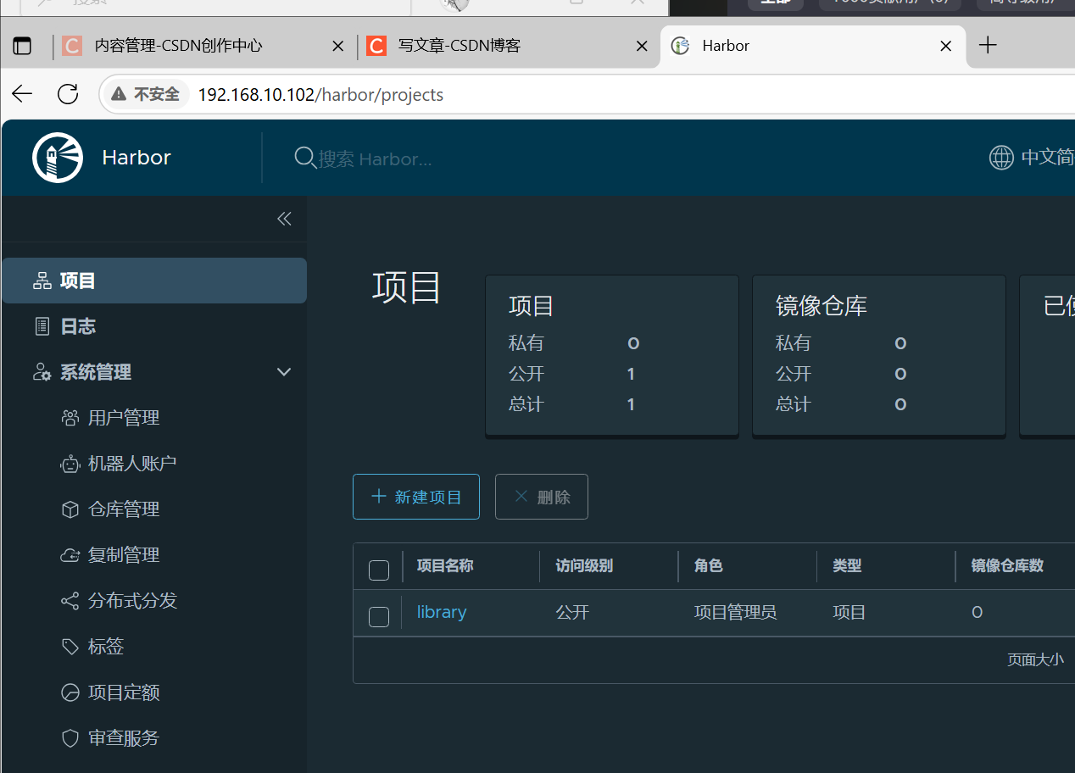This screenshot has width=1075, height=773.
Task: Click the 新建项目 button
Action: click(x=416, y=497)
